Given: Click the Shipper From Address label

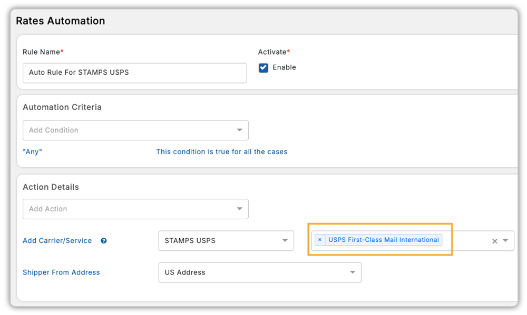Looking at the screenshot, I should 61,272.
